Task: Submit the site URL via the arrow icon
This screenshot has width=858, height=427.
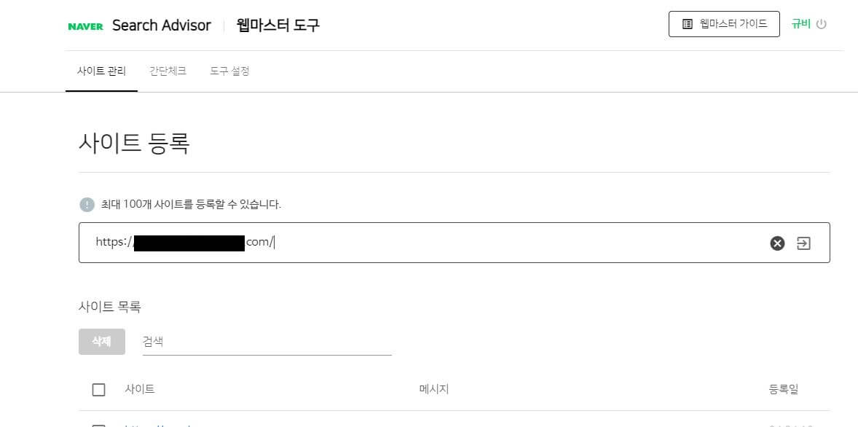Action: click(803, 243)
